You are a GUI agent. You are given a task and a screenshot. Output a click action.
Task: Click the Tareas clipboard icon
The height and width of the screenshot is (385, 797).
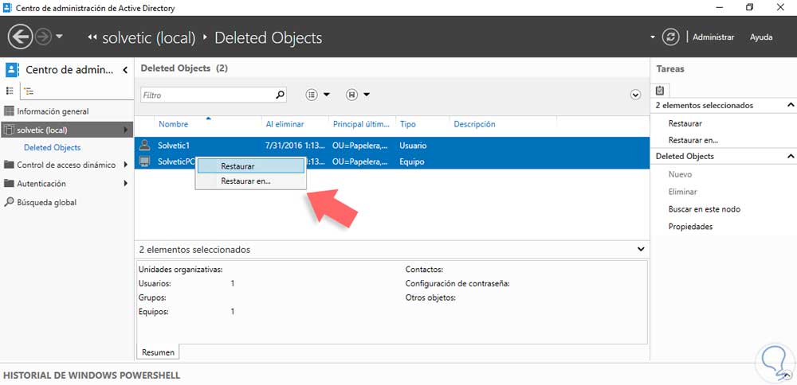click(661, 90)
